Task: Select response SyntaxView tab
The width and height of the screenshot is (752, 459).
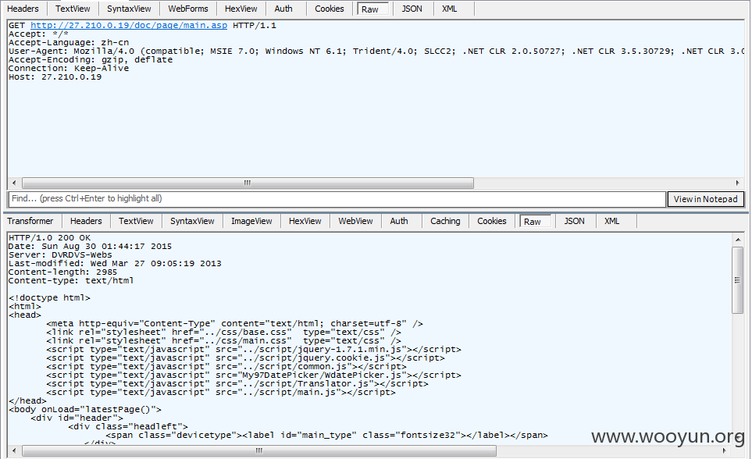Action: (192, 221)
